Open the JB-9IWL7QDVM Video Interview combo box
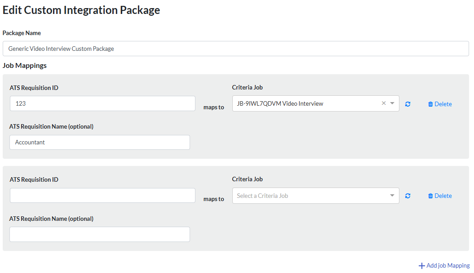This screenshot has height=273, width=474. coord(306,103)
